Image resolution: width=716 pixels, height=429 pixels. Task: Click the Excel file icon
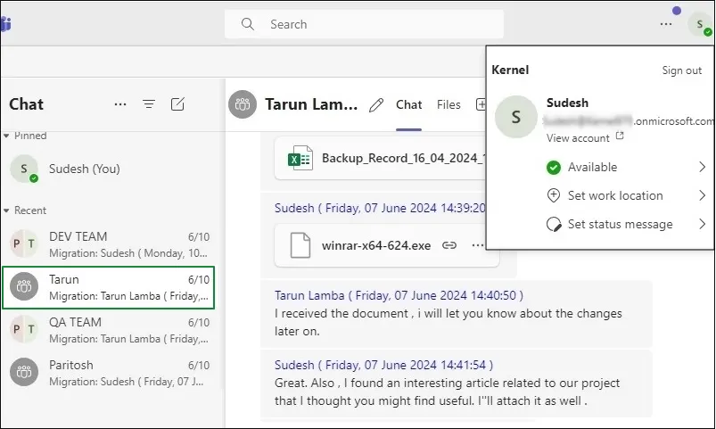coord(300,159)
